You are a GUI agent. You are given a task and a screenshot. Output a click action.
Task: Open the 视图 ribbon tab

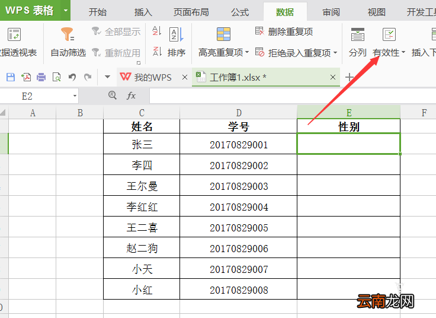point(377,12)
